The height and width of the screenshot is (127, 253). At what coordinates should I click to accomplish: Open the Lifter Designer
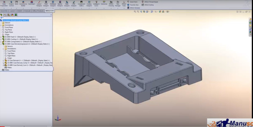coord(74,4)
